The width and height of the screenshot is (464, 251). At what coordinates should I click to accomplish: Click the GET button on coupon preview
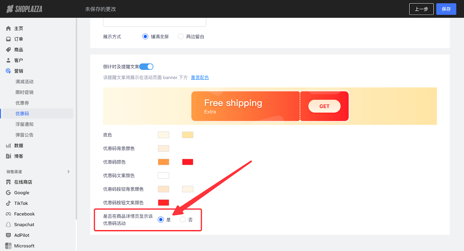pyautogui.click(x=324, y=106)
